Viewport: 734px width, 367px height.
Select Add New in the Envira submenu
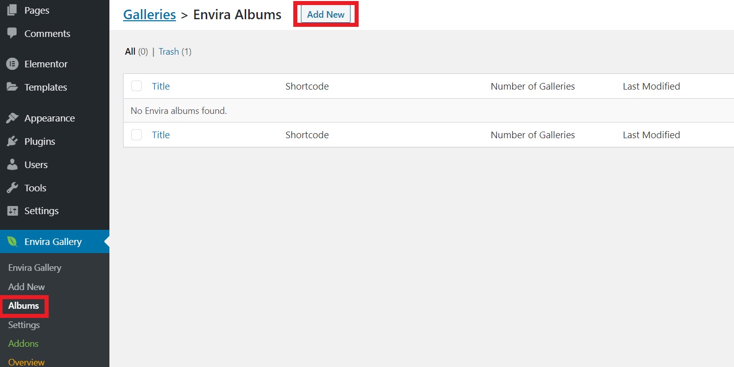coord(26,287)
